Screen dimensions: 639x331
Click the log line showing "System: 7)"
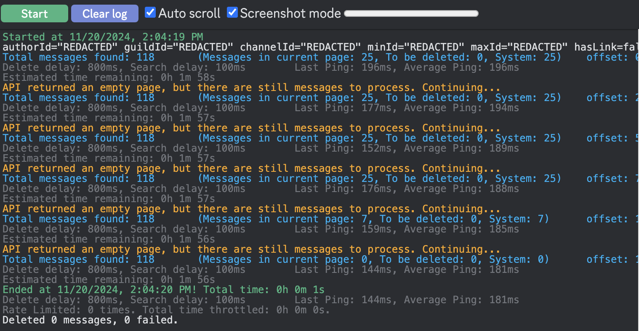pos(321,219)
